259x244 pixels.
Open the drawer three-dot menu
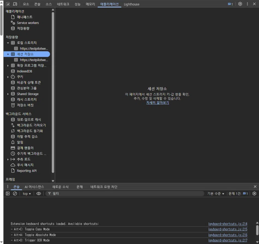(8, 187)
